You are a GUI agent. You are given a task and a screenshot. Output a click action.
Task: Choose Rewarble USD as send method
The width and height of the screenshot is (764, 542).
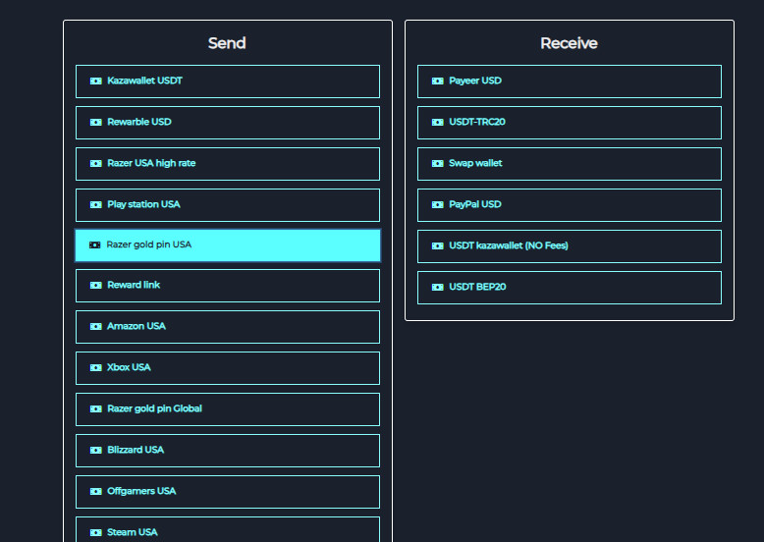(228, 123)
